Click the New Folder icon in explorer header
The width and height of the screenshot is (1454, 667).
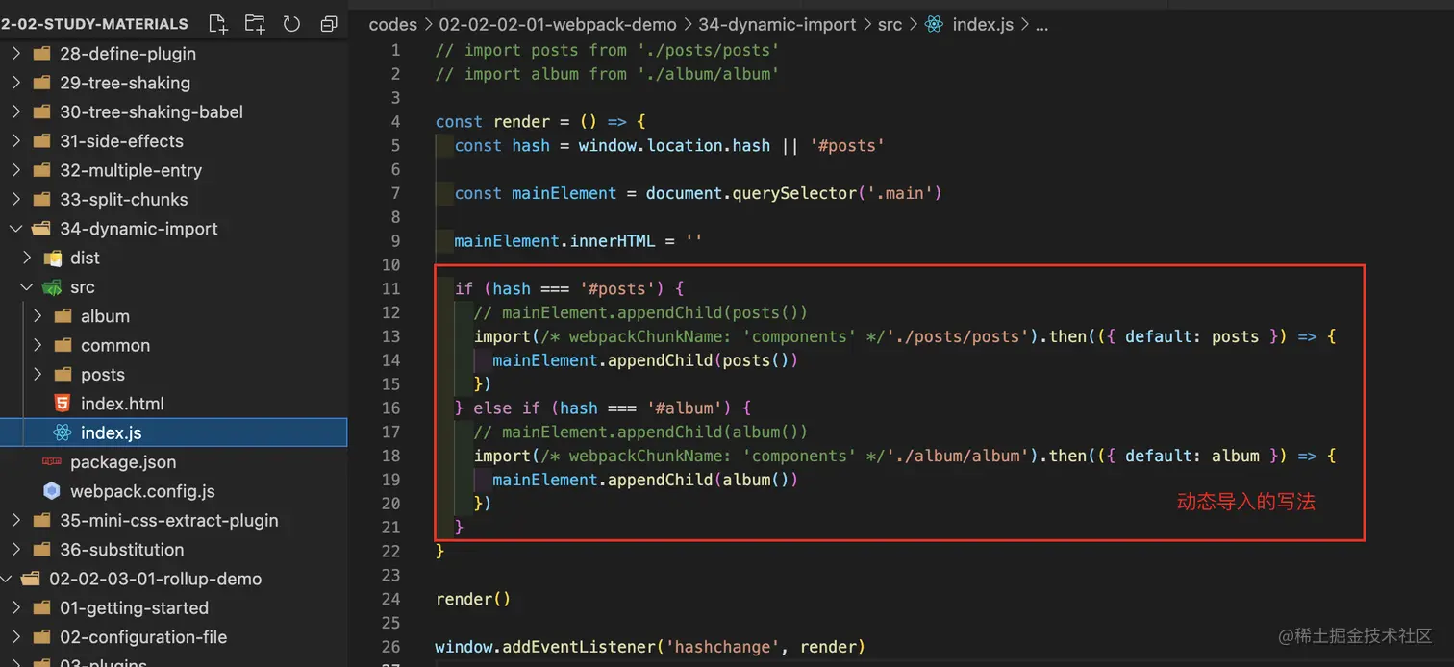click(x=255, y=24)
